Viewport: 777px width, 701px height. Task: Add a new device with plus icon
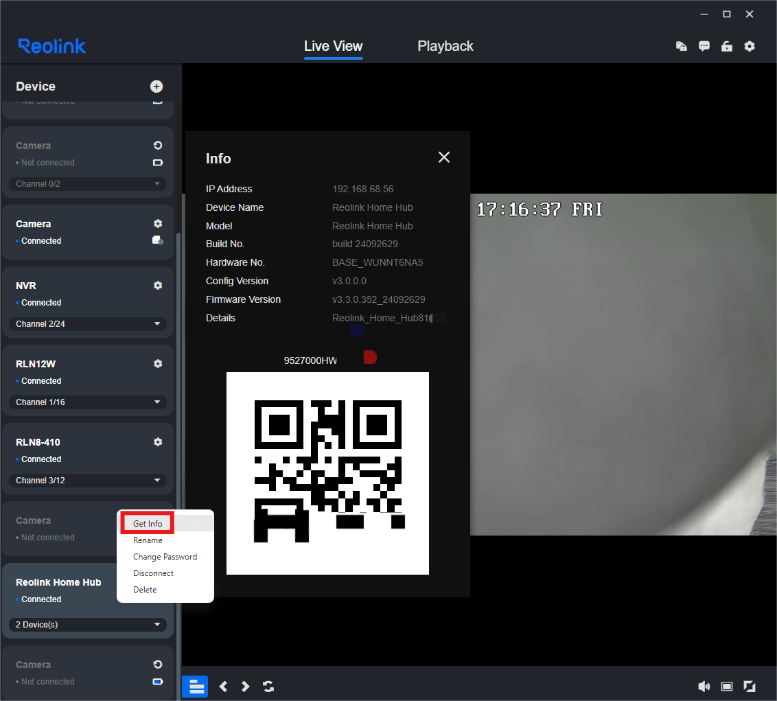coord(156,87)
